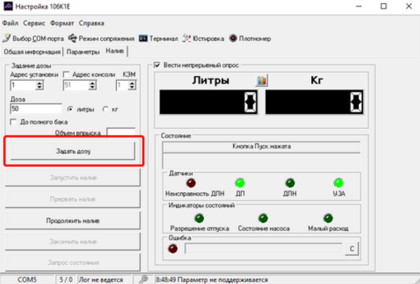Open the Формат menu
The image size is (420, 284).
pos(62,23)
